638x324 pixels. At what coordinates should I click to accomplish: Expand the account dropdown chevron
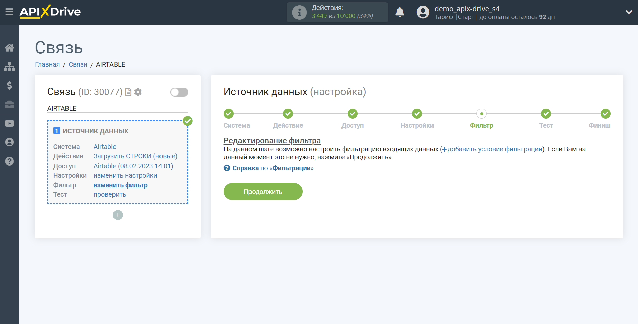point(629,12)
